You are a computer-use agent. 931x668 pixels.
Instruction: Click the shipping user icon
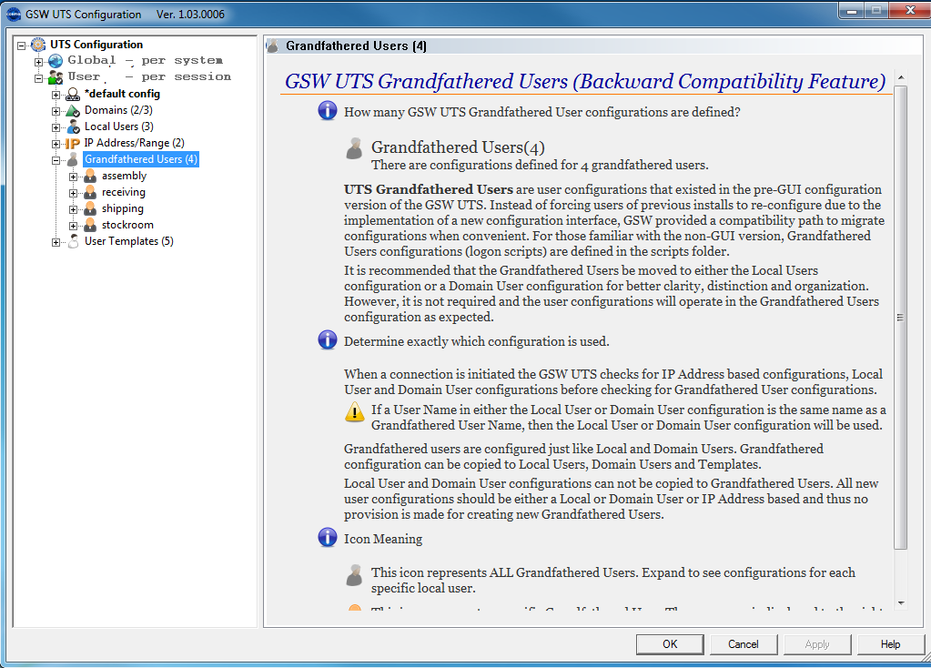point(90,208)
